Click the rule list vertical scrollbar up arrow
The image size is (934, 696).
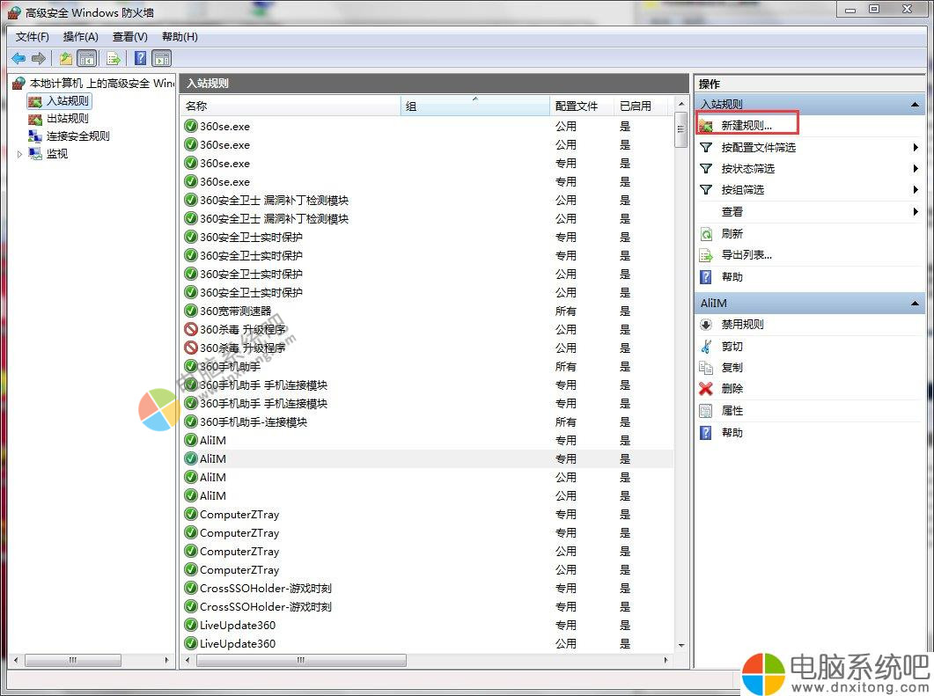681,105
